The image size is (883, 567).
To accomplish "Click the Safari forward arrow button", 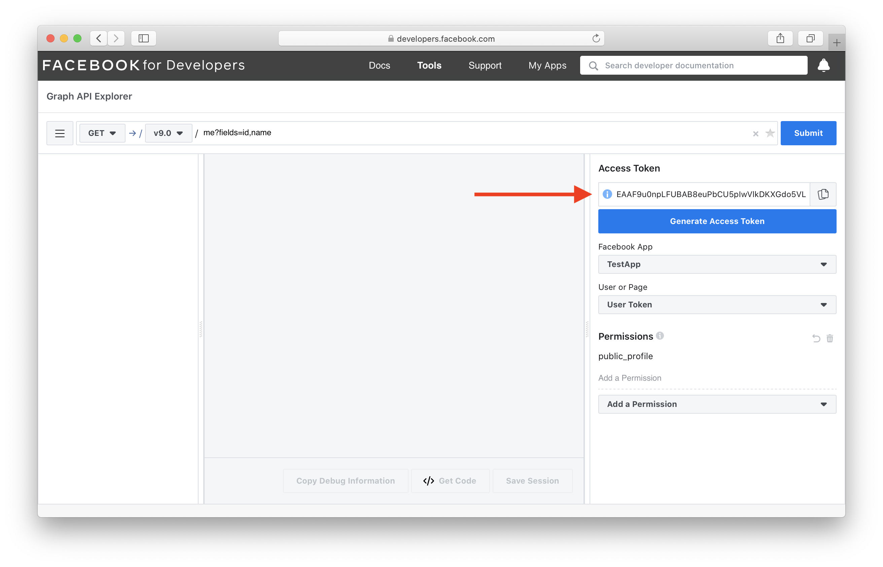I will [x=116, y=38].
